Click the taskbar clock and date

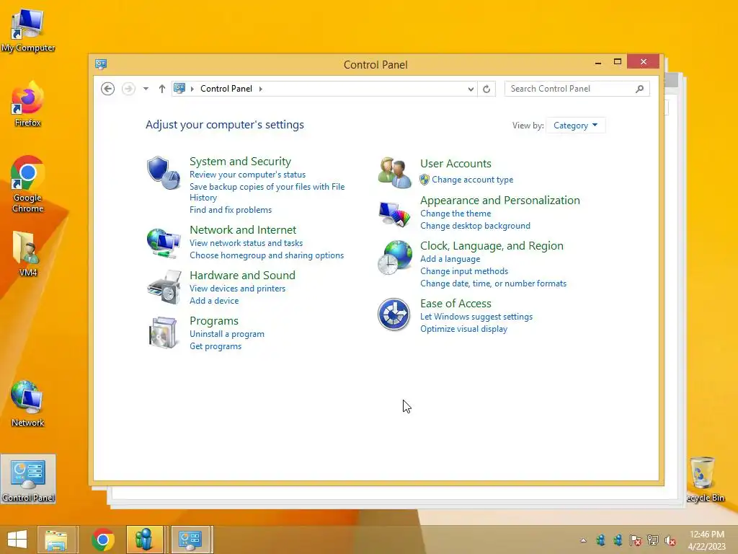706,540
